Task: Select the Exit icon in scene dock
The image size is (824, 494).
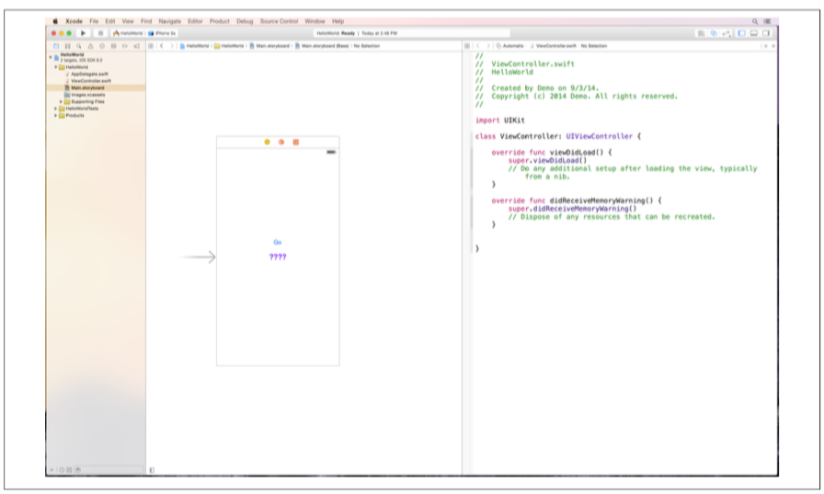Action: point(295,142)
